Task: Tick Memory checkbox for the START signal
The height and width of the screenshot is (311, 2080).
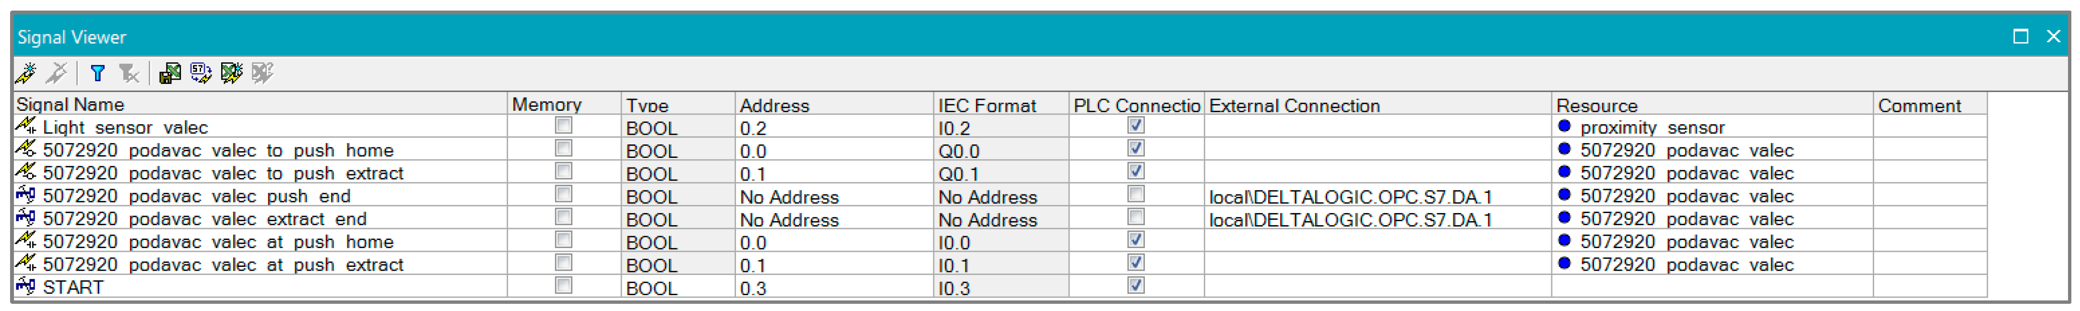Action: point(564,285)
